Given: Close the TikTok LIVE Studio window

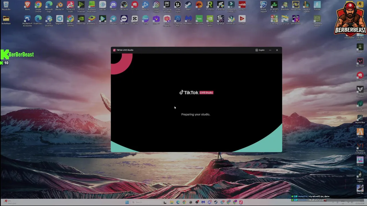Looking at the screenshot, I should [277, 50].
